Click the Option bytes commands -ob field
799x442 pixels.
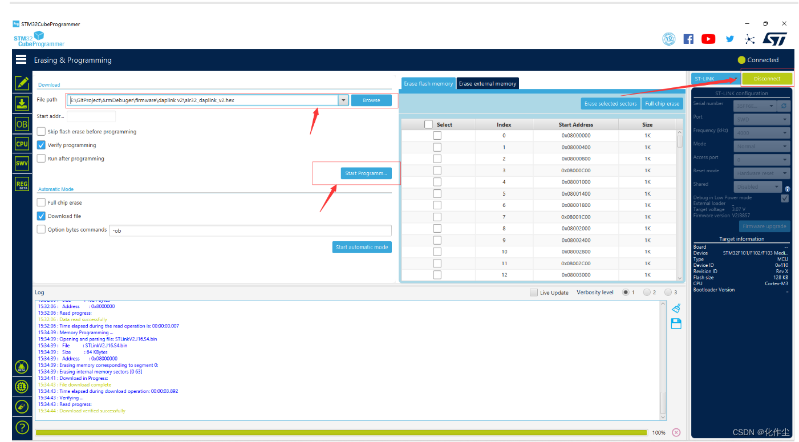250,230
